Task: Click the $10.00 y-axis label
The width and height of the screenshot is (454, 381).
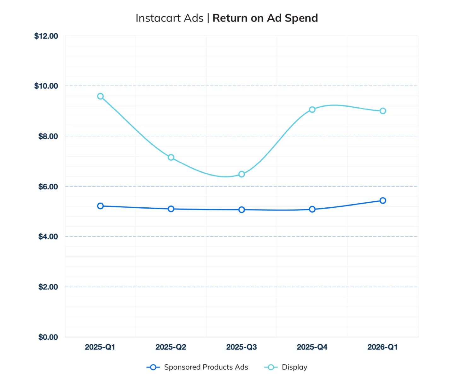Action: [x=46, y=86]
